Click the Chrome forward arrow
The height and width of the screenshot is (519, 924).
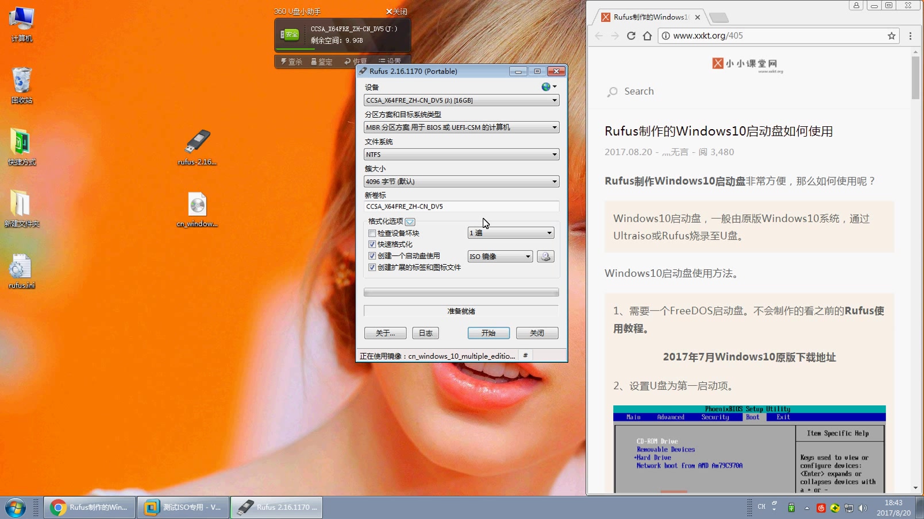coord(615,36)
